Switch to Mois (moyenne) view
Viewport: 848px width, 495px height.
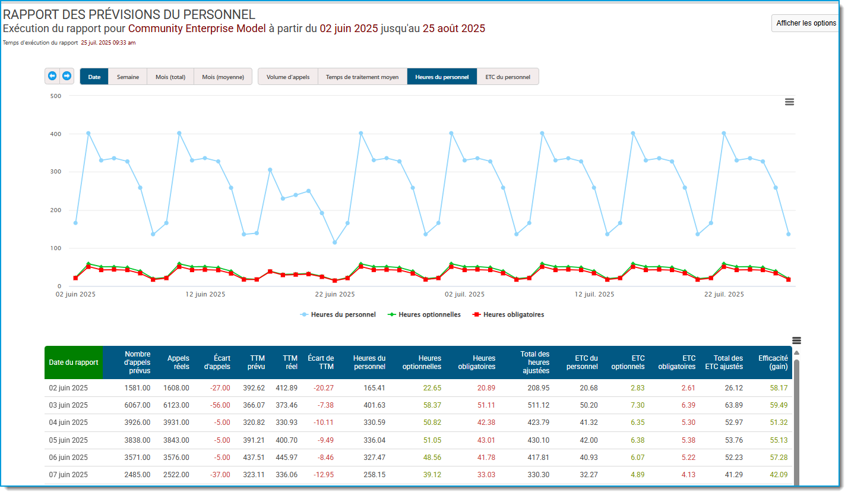click(x=223, y=77)
